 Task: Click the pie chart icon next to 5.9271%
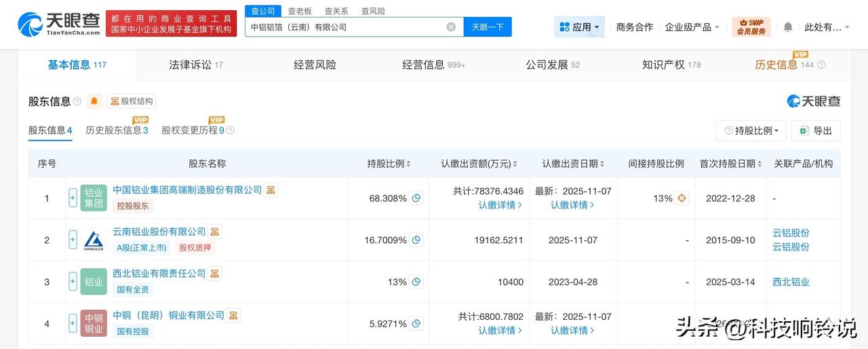(x=416, y=324)
